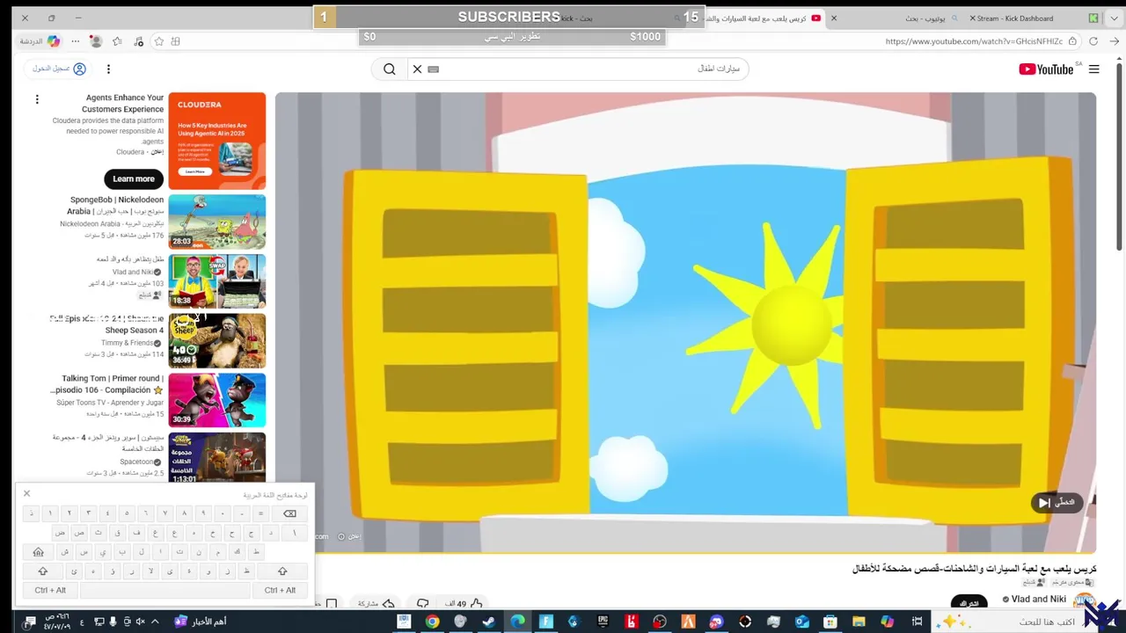Open File Explorer from the taskbar
1126x633 pixels.
pos(859,622)
